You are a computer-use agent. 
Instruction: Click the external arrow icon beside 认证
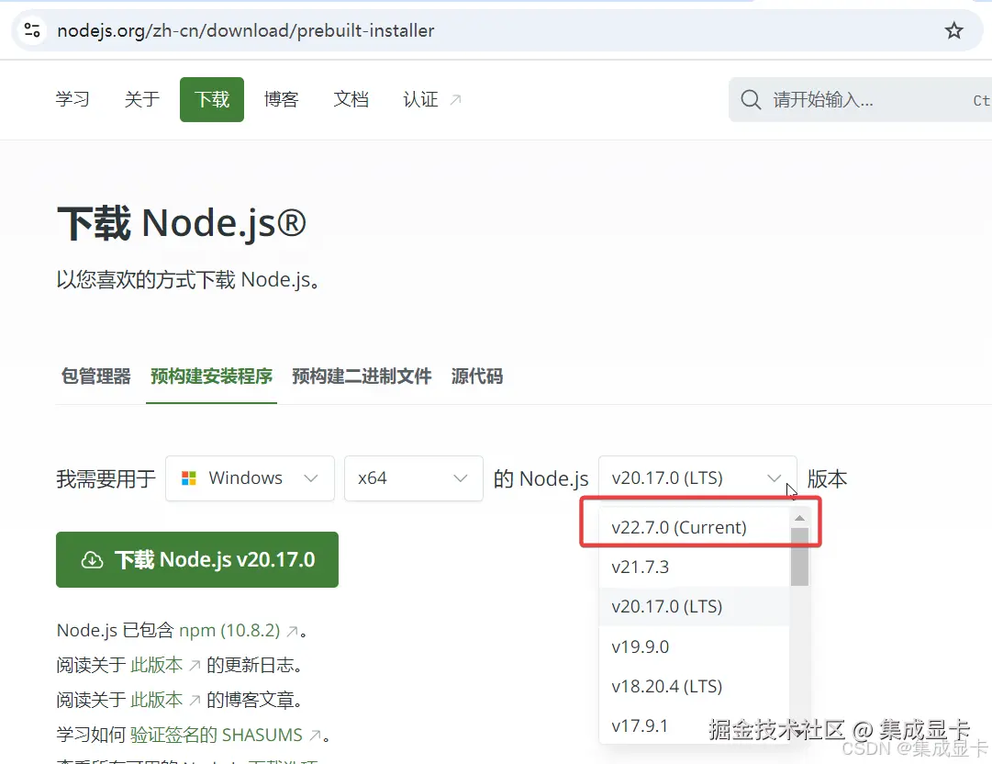[x=455, y=99]
